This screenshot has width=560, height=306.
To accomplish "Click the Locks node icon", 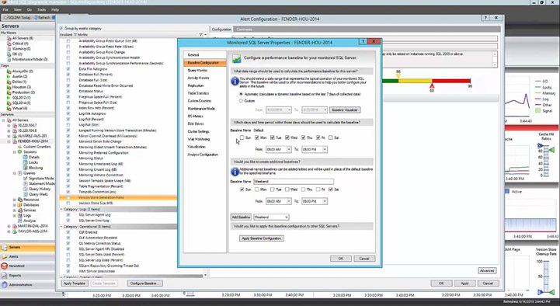I will coord(26,162).
